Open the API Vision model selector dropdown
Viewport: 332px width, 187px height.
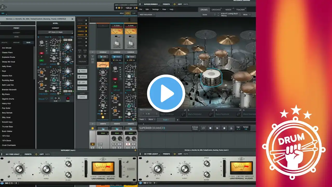[x=56, y=32]
